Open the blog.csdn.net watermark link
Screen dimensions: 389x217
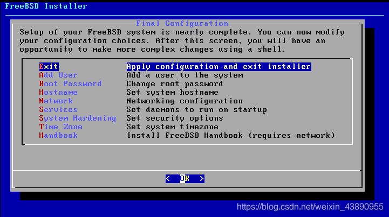coord(310,207)
